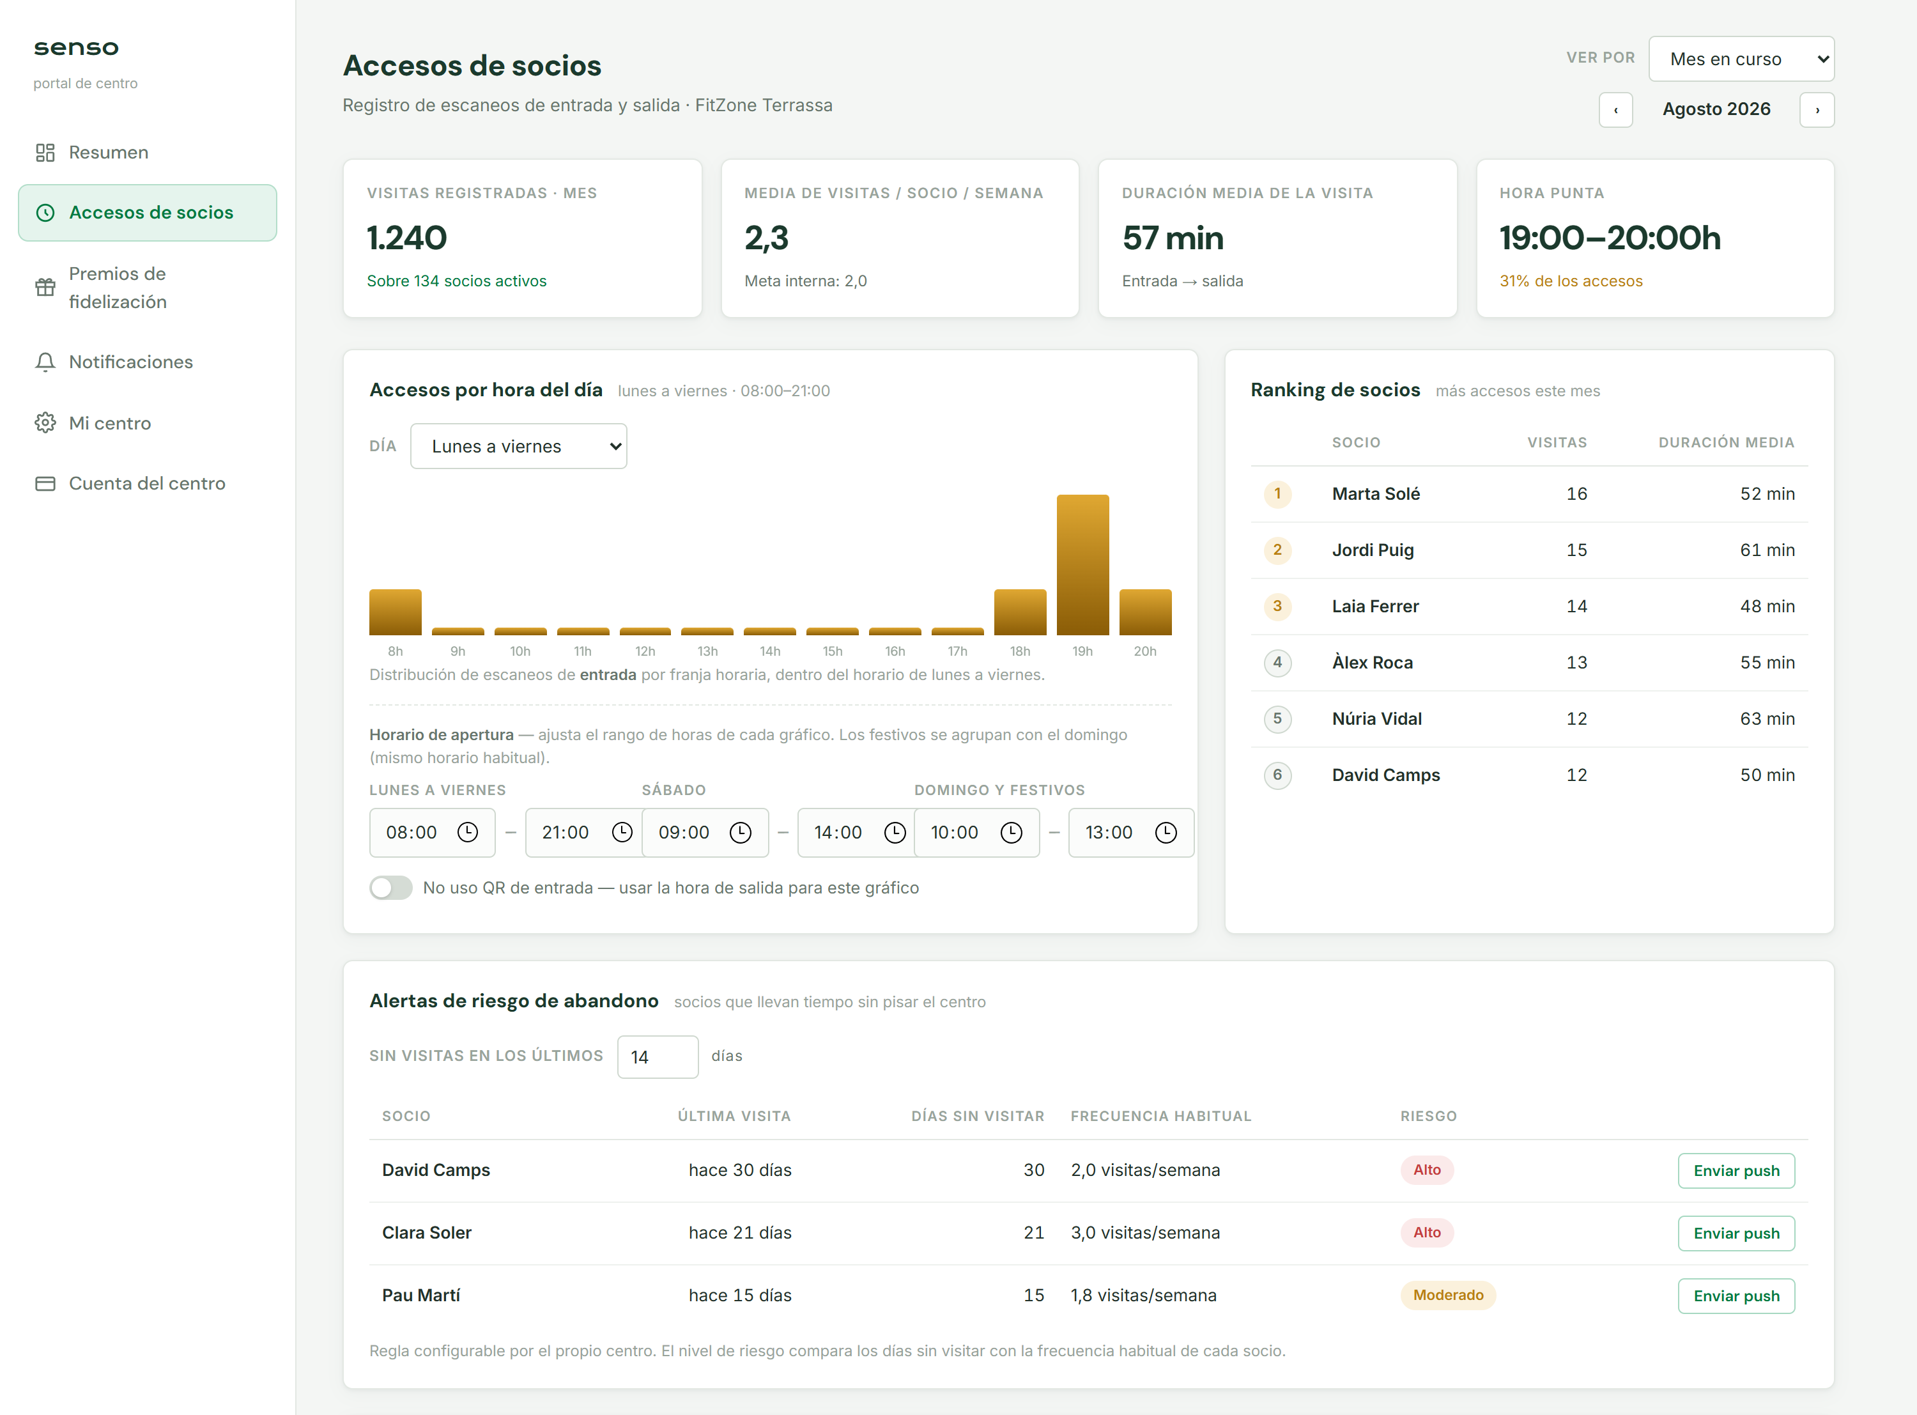Click the senso logo
Viewport: 1917px width, 1415px height.
(x=76, y=48)
